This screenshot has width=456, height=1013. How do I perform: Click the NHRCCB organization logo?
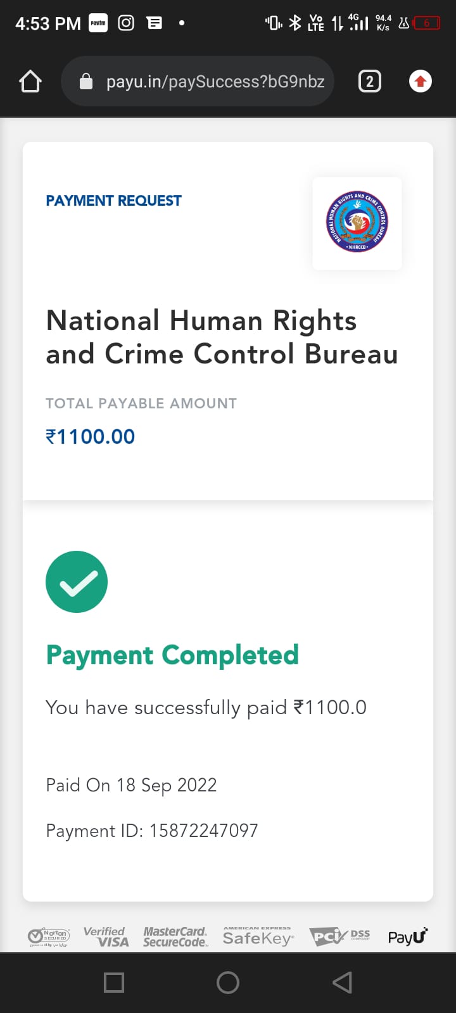coord(357,223)
